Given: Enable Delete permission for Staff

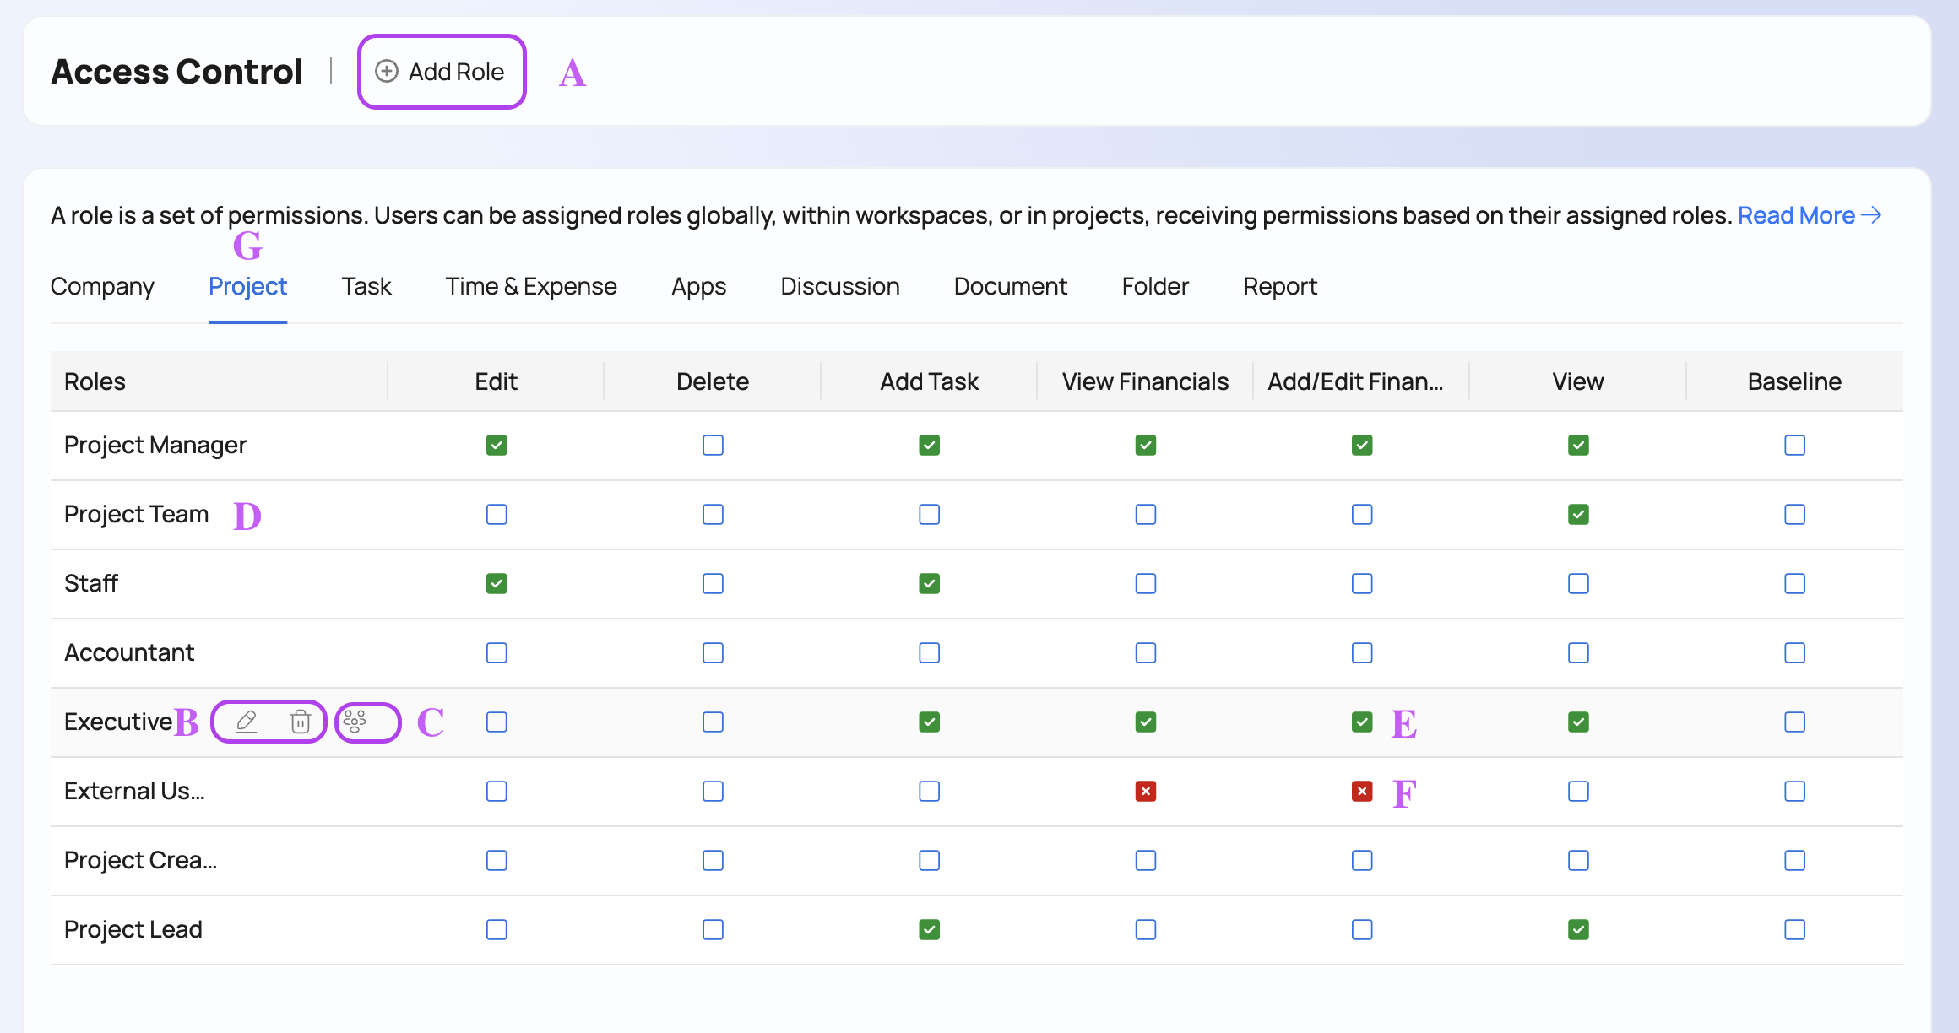Looking at the screenshot, I should click(x=714, y=584).
